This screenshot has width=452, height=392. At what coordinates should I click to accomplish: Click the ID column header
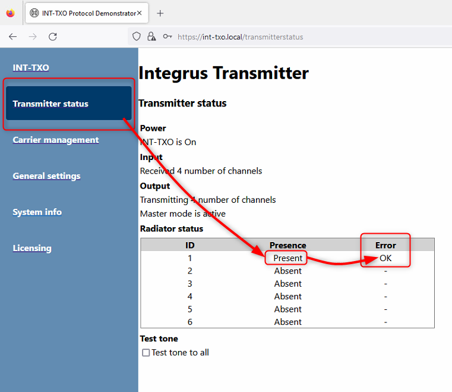(x=189, y=245)
